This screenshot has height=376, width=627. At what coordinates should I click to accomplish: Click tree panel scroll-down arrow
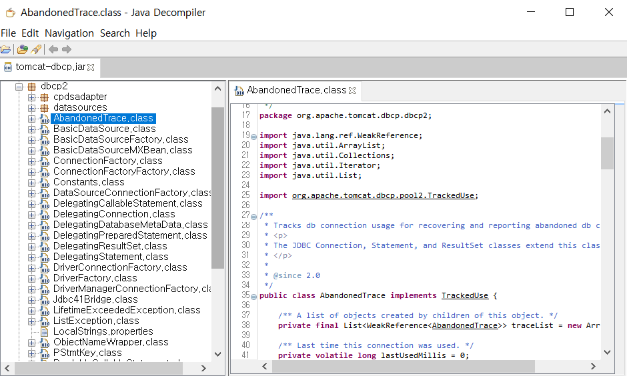pyautogui.click(x=217, y=354)
